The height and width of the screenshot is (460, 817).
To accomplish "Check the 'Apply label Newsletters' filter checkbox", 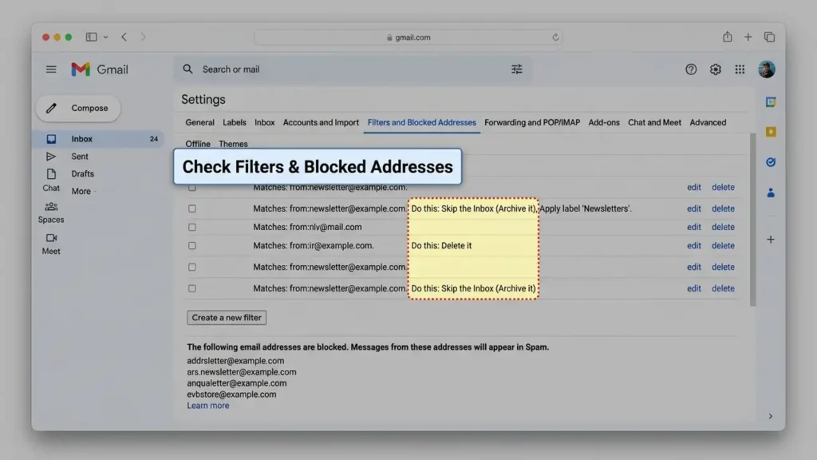I will point(192,208).
